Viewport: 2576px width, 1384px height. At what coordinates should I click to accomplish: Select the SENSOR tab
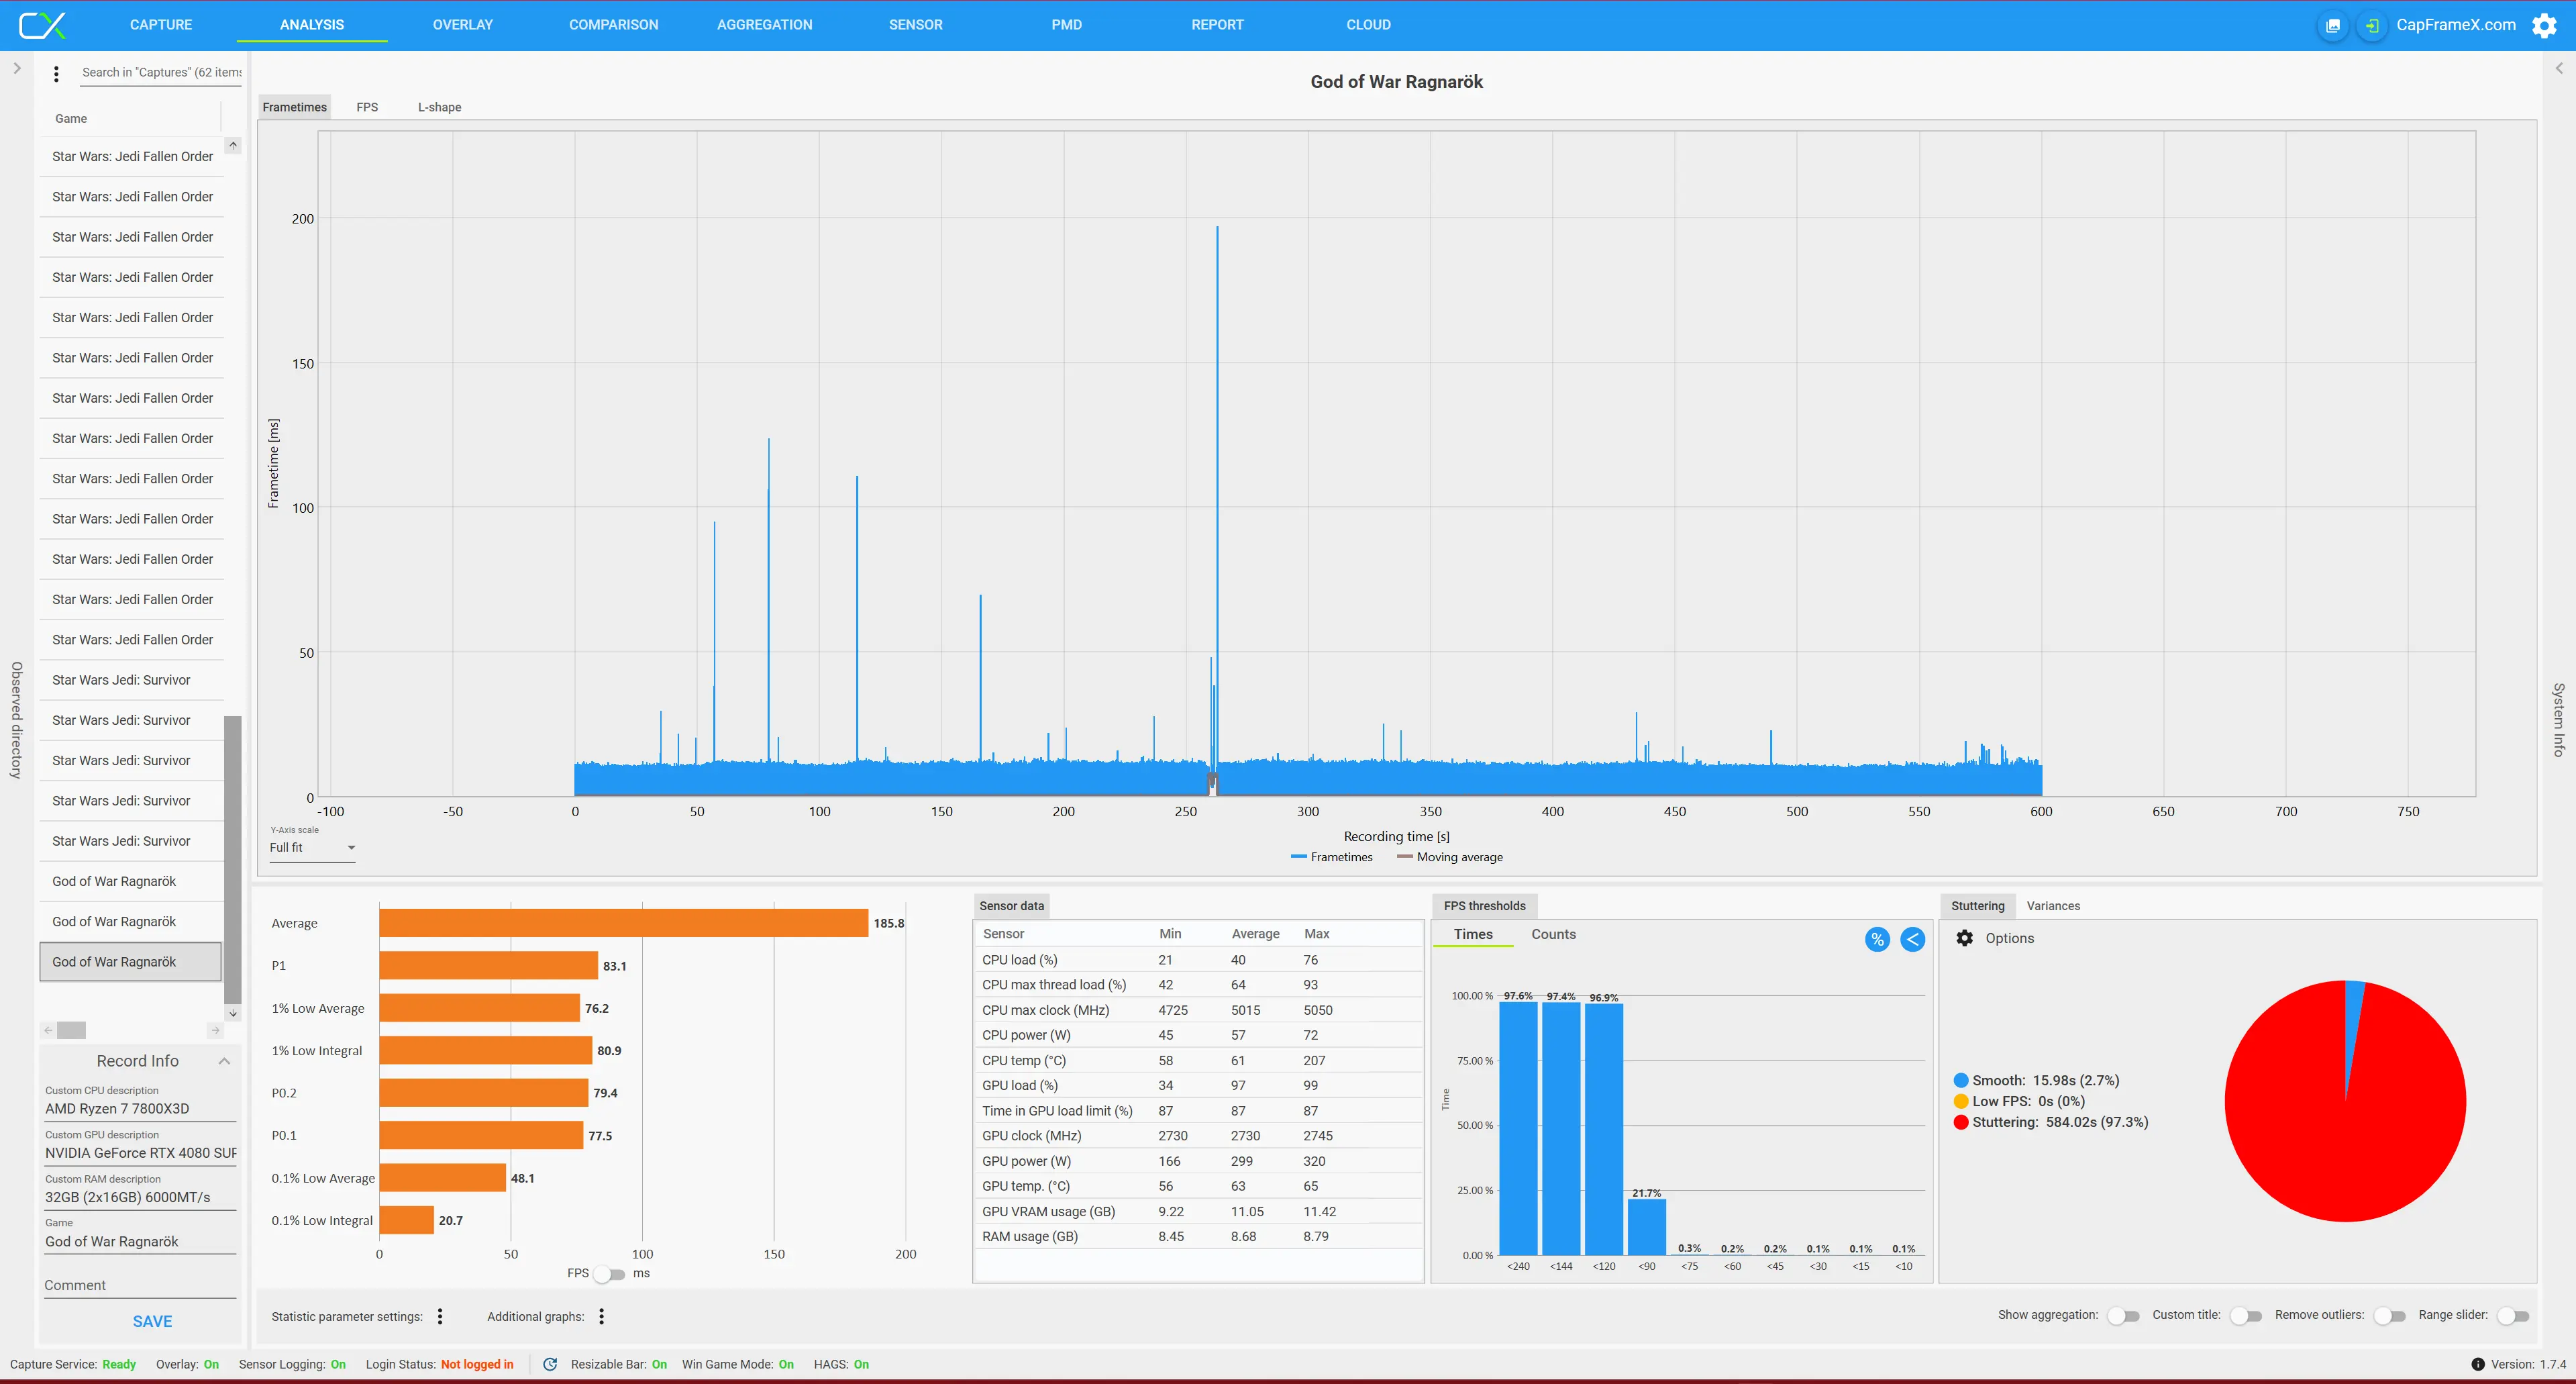pos(915,25)
